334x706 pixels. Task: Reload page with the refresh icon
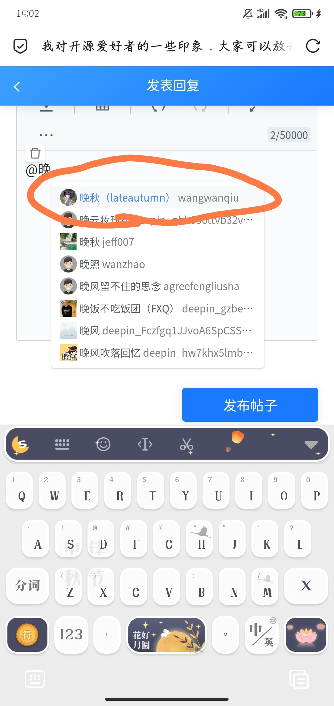pos(313,46)
